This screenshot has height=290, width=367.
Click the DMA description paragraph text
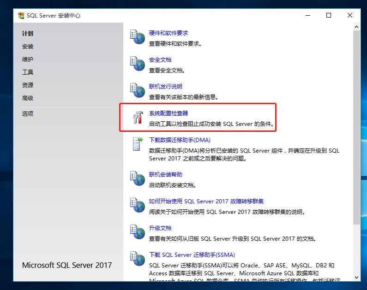[x=244, y=154]
